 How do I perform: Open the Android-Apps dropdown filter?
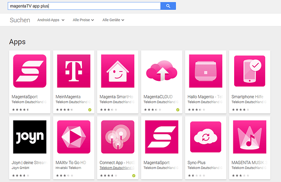point(51,20)
